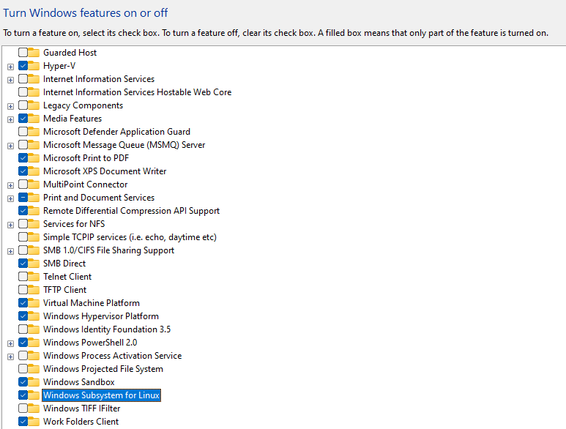Enable Internet Information Services checkbox
Screen dimensions: 566x429
[23, 78]
